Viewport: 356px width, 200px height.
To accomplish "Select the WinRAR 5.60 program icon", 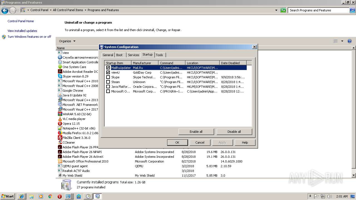I will [60, 114].
